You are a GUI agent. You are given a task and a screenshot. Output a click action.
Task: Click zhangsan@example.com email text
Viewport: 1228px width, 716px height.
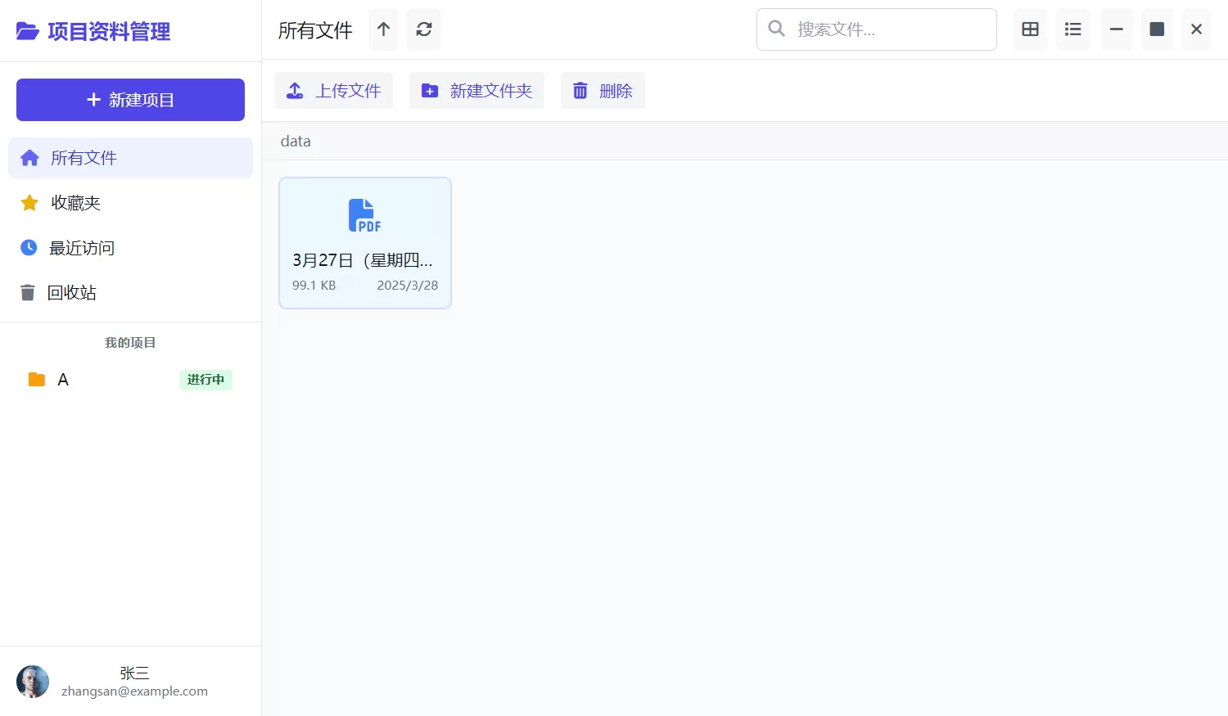click(x=134, y=691)
